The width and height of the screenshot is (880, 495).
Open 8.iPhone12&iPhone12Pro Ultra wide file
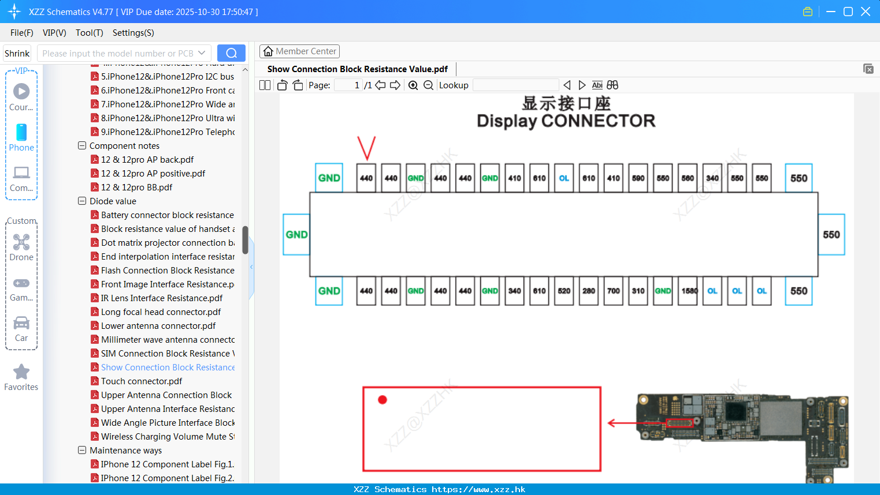(x=162, y=118)
